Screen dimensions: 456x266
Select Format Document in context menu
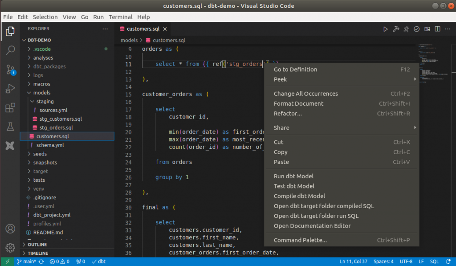(342, 104)
